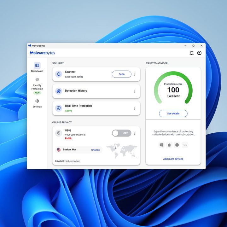Open the Scanner card three-dot menu
The image size is (227, 227).
pos(135,74)
